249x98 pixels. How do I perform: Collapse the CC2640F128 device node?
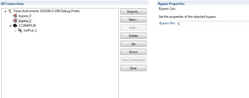point(10,26)
